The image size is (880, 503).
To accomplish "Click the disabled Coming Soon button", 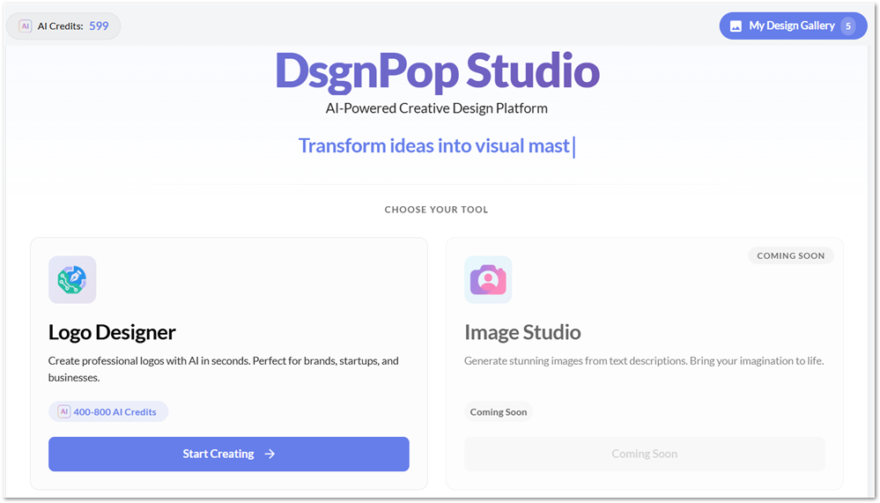I will [645, 454].
